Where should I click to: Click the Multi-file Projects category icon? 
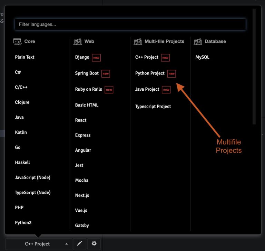138,42
